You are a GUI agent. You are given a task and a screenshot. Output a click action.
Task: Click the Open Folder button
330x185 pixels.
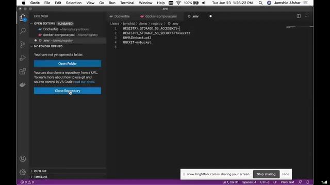pos(68,64)
